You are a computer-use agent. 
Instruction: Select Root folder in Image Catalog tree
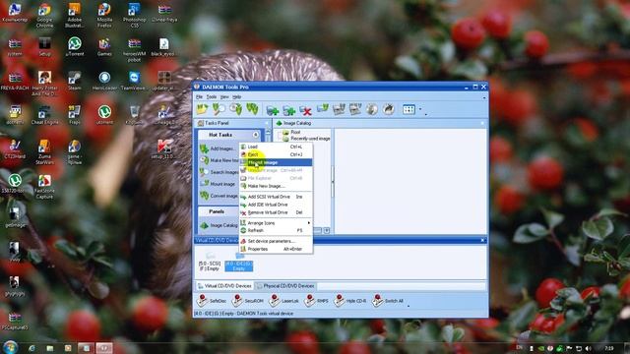[291, 132]
